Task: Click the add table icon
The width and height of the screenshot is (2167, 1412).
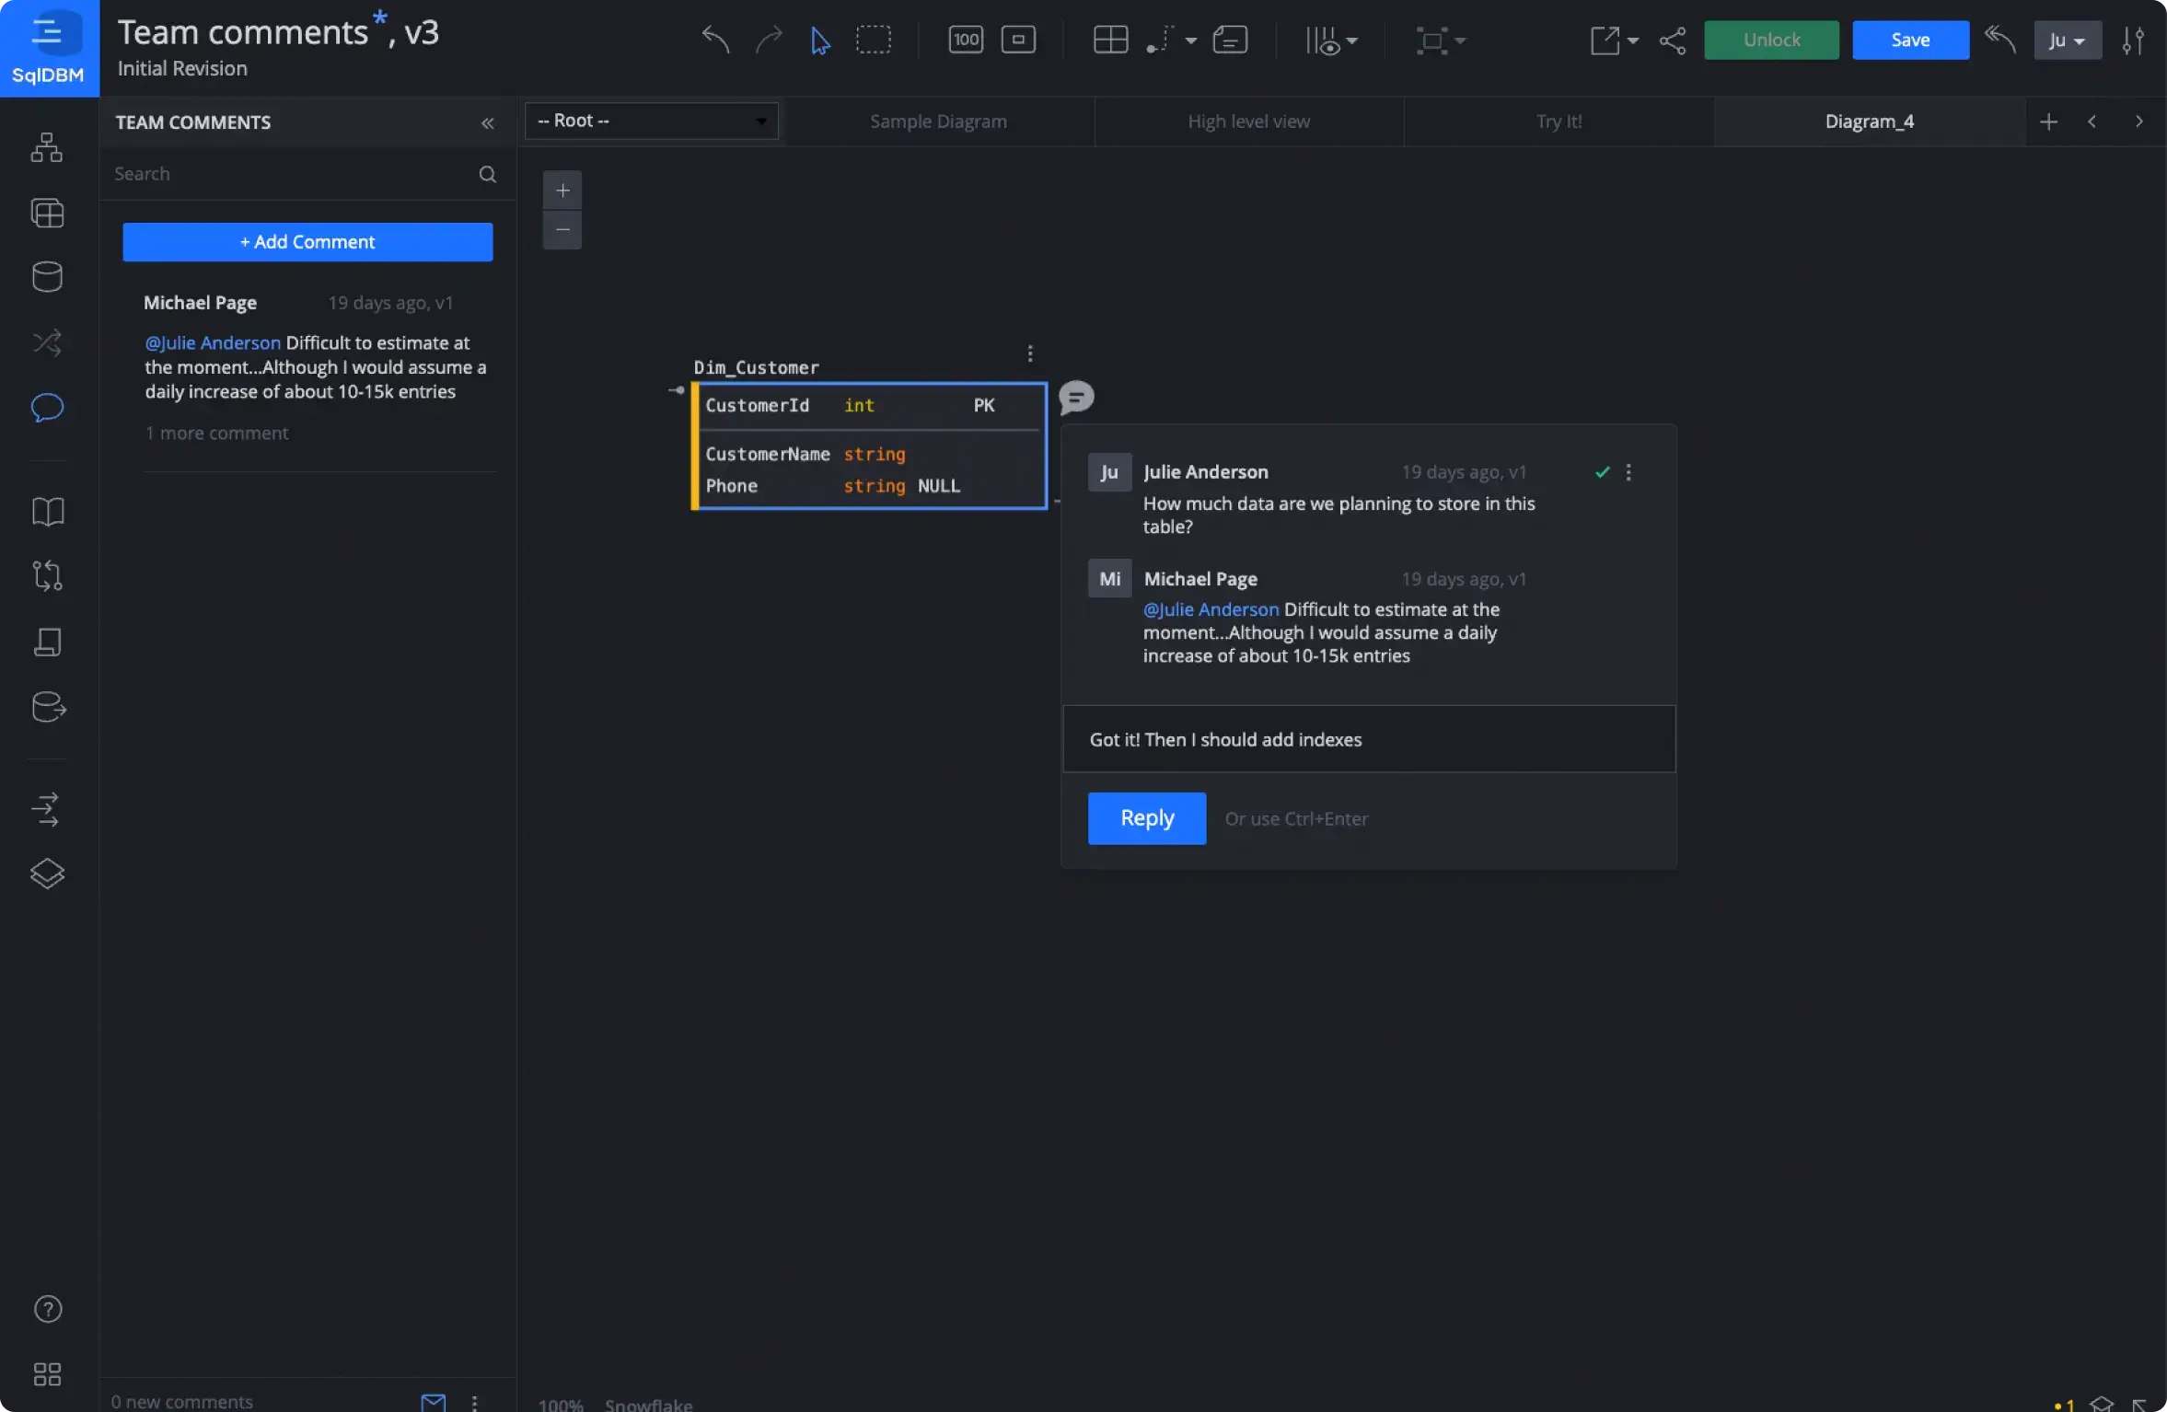Action: click(x=1110, y=40)
